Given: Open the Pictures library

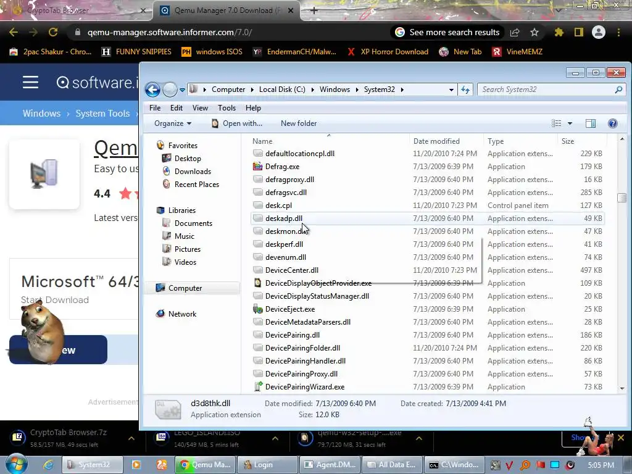Looking at the screenshot, I should click(x=188, y=249).
